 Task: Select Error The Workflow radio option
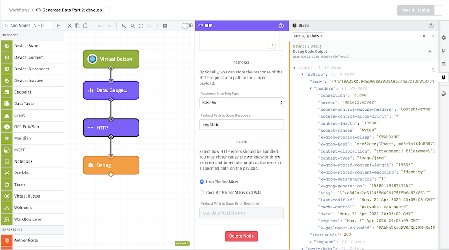(202, 181)
